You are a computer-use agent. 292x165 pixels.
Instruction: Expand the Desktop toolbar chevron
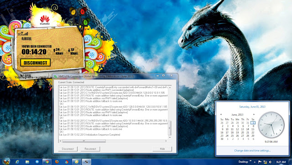click(250, 161)
